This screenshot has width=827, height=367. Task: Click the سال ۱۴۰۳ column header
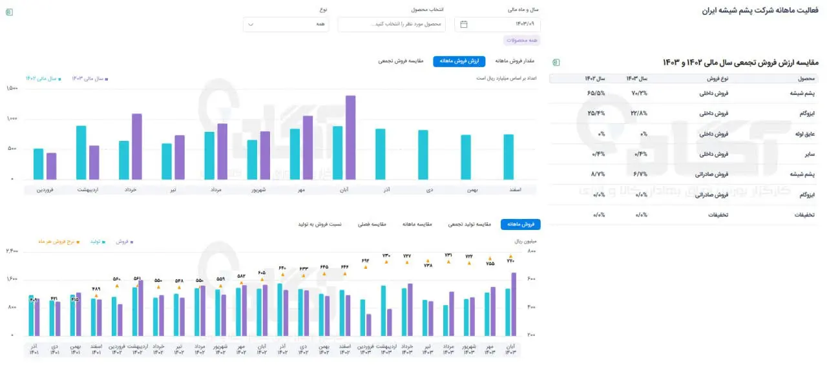(636, 78)
